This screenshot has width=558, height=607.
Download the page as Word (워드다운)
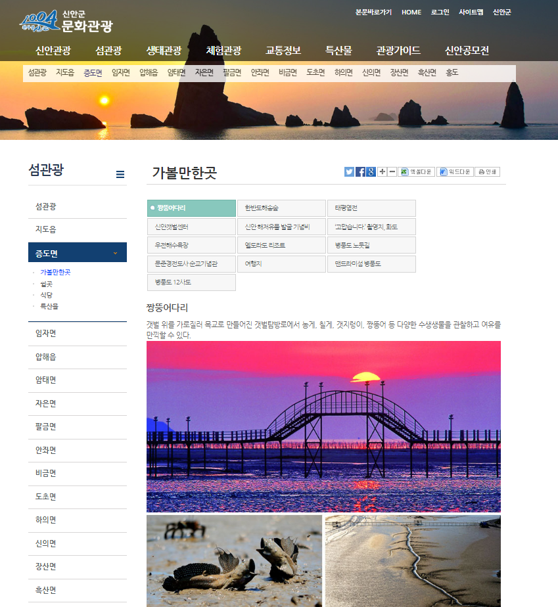click(x=455, y=172)
